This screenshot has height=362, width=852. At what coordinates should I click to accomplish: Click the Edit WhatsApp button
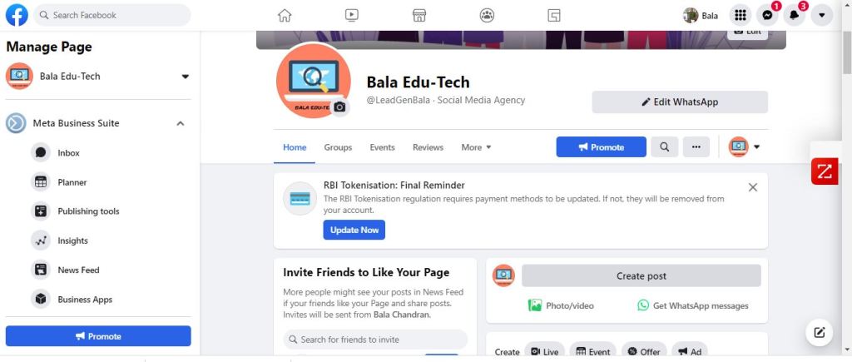680,102
